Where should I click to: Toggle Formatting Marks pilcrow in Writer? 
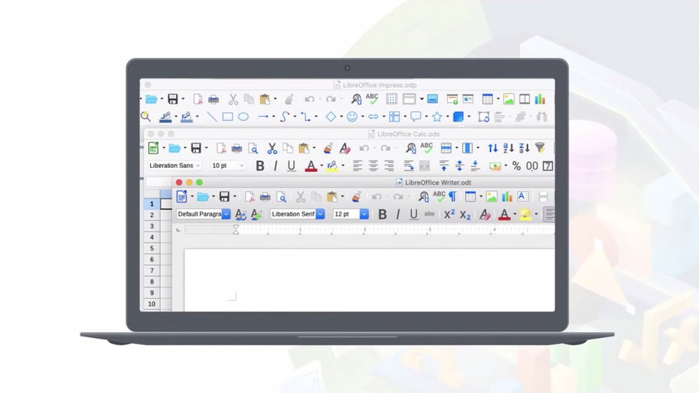coord(452,197)
